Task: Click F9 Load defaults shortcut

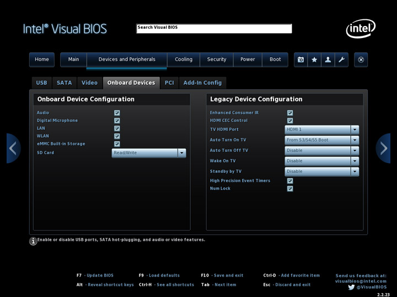Action: tap(159, 276)
